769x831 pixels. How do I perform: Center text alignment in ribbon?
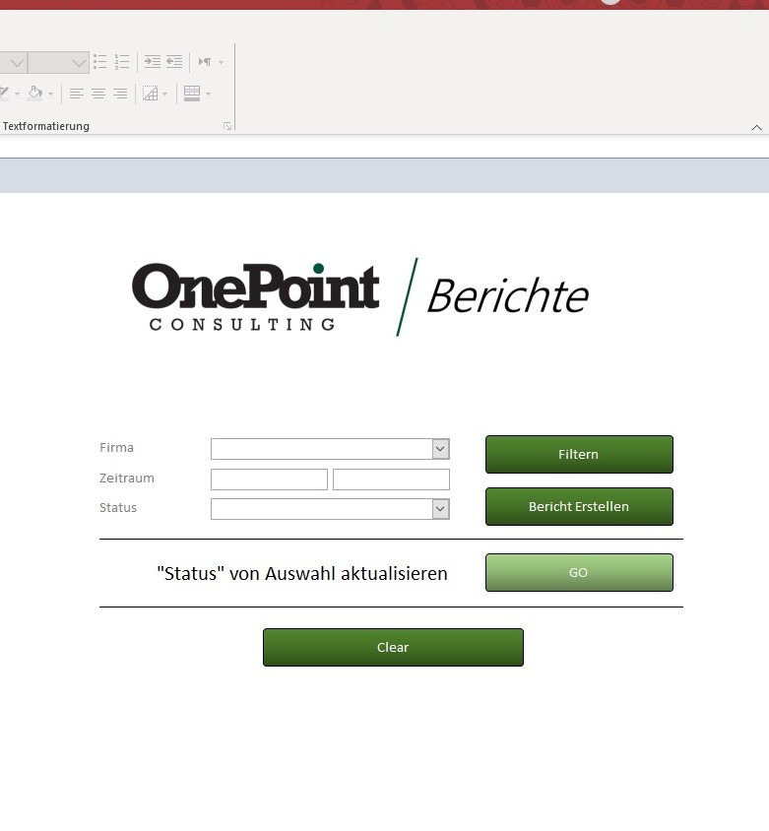tap(98, 94)
